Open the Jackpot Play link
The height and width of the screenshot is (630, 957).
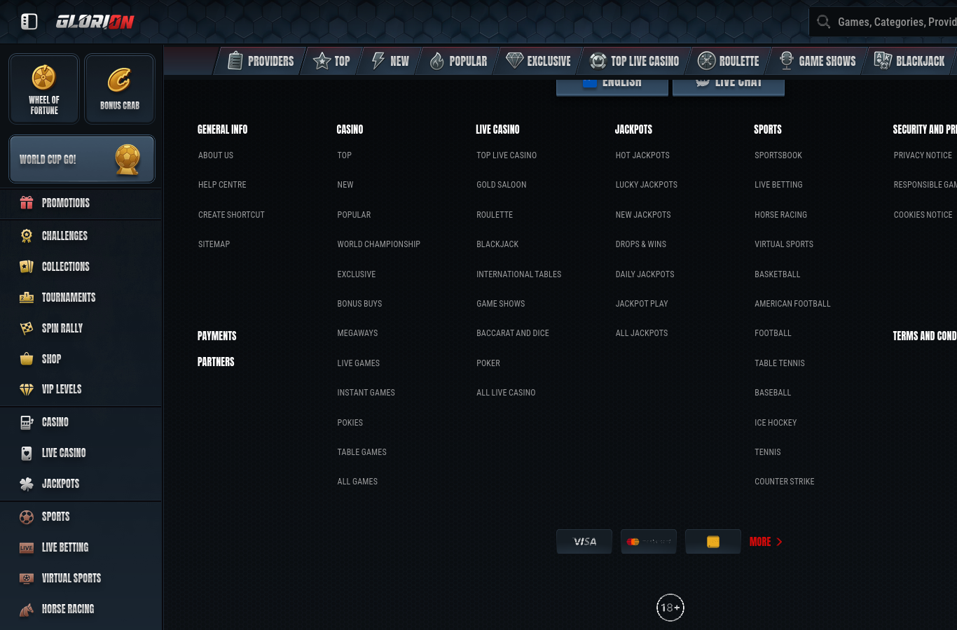tap(642, 304)
